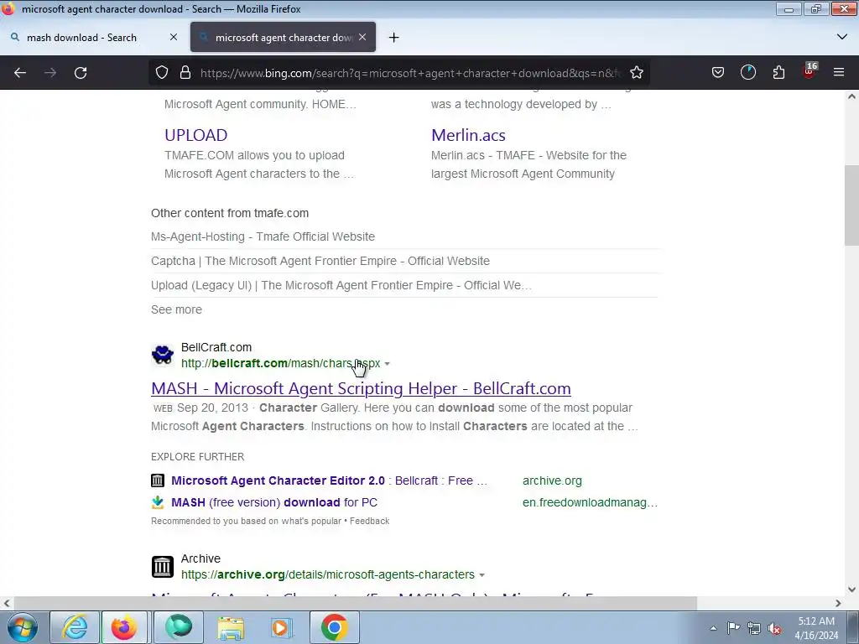This screenshot has width=859, height=644.
Task: Show hidden system tray icons
Action: [x=713, y=628]
